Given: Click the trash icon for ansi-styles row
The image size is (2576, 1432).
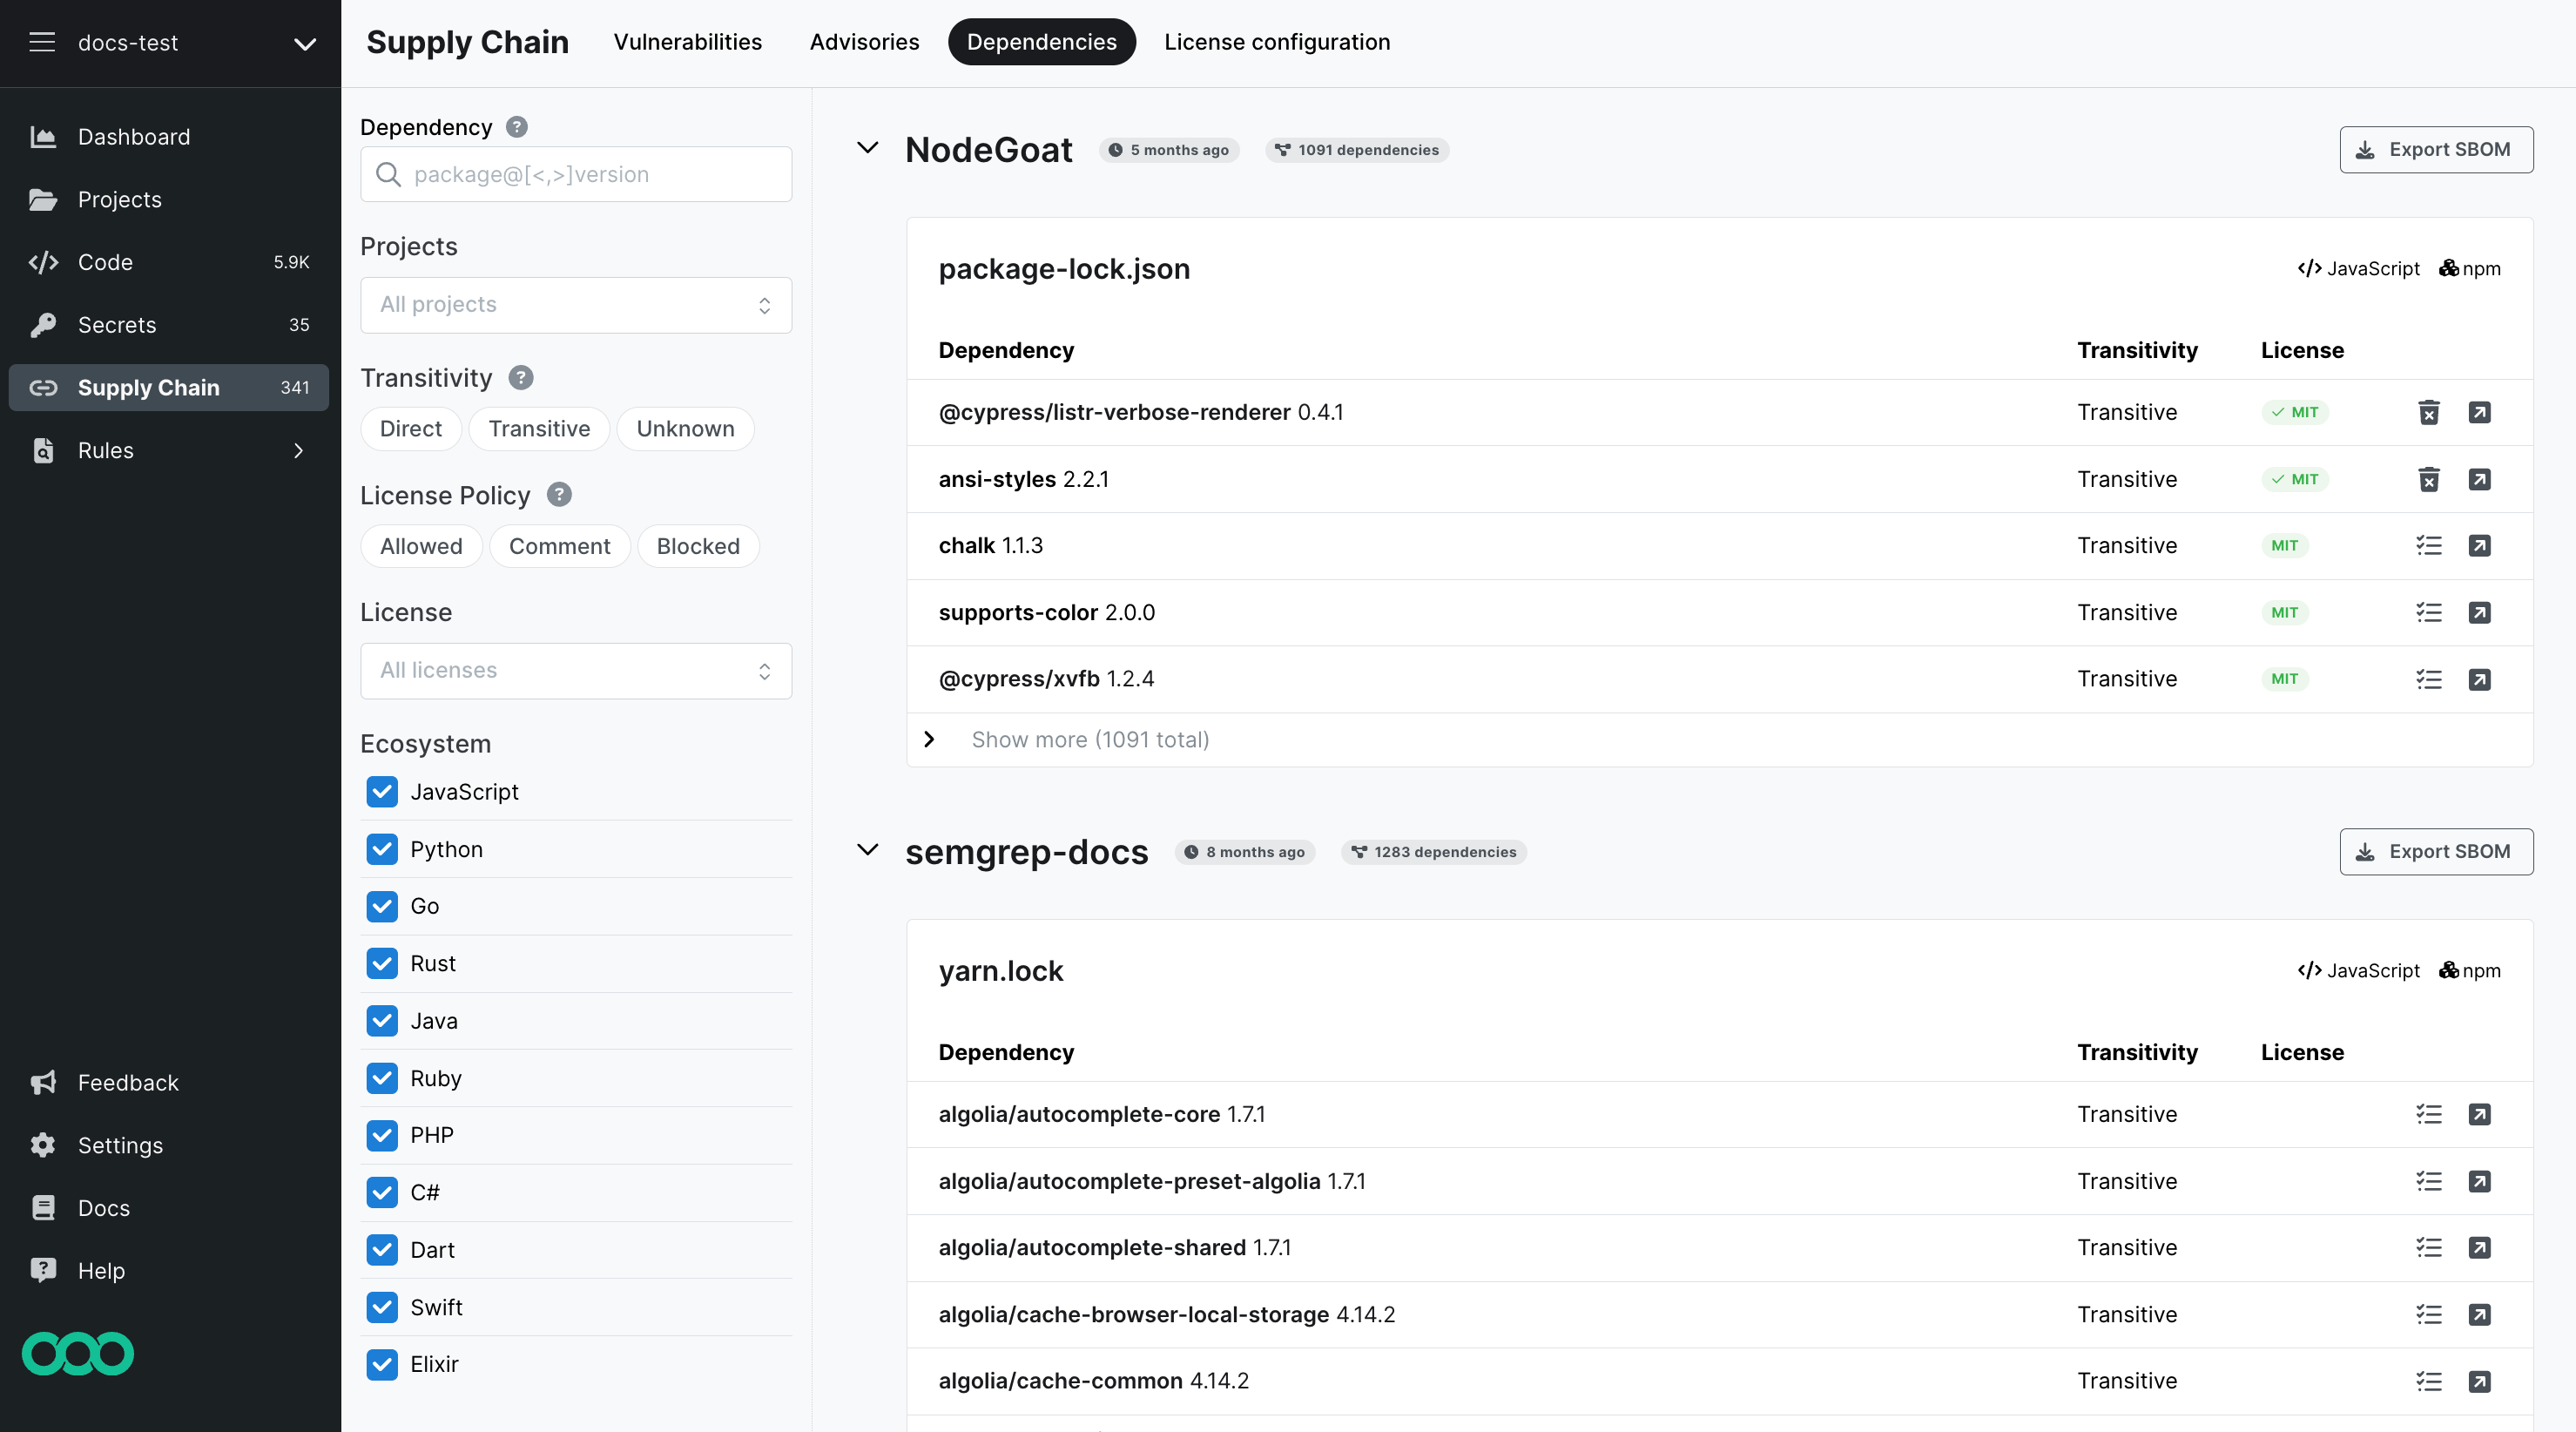Looking at the screenshot, I should pos(2428,479).
